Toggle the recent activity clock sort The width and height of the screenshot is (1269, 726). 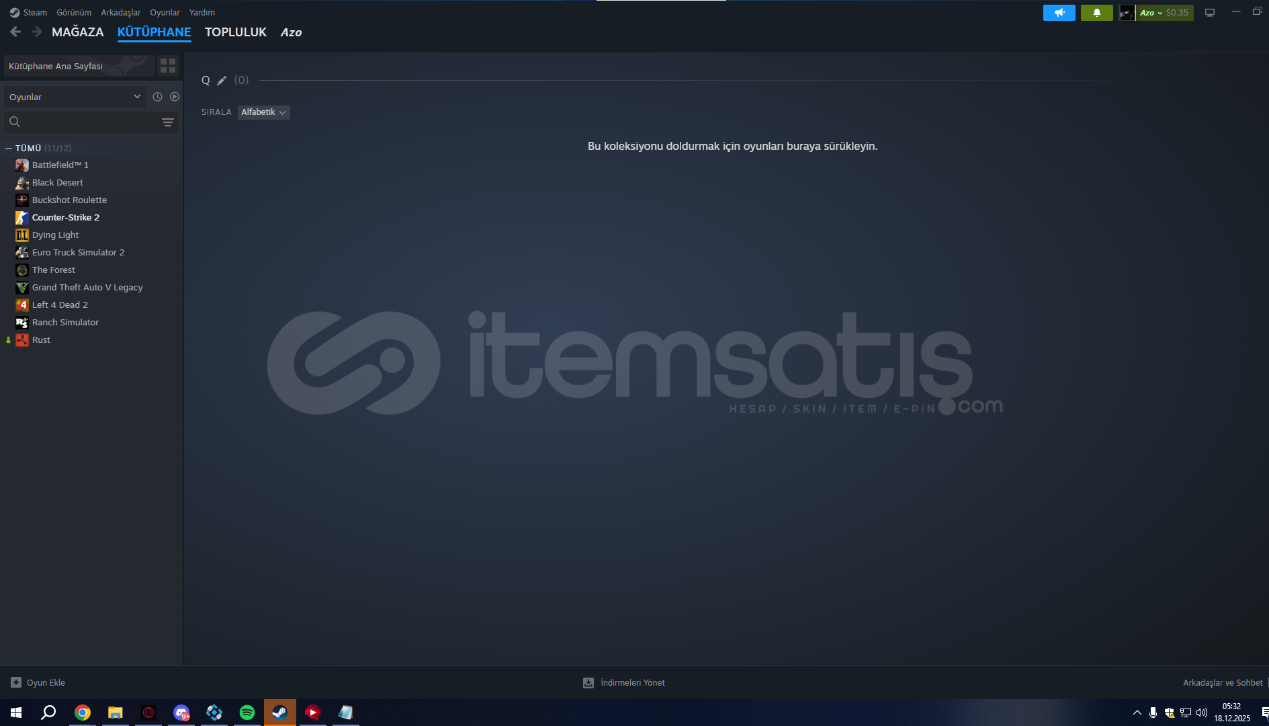tap(157, 97)
